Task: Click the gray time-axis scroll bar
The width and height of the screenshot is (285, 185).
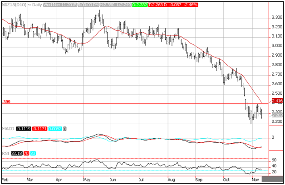Action: [x=271, y=180]
